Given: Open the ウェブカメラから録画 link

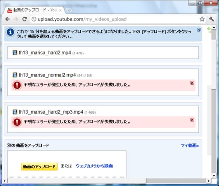Looking at the screenshot, I should [94, 166].
